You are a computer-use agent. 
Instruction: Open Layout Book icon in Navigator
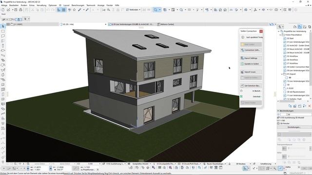305,27
